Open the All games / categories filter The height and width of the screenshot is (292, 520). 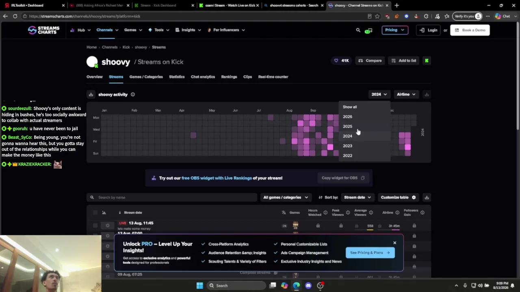[285, 198]
